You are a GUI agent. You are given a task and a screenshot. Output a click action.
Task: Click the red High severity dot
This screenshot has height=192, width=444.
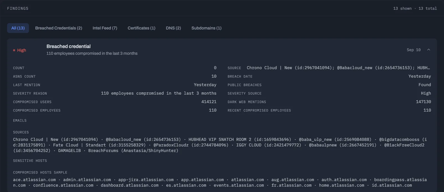coord(14,50)
